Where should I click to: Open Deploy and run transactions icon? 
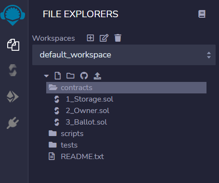13,97
